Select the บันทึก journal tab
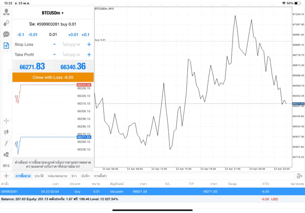 85,176
